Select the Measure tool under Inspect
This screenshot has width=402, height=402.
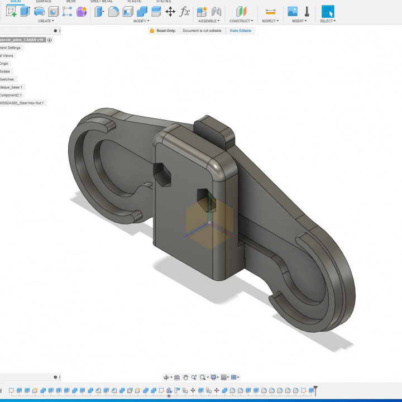[270, 11]
